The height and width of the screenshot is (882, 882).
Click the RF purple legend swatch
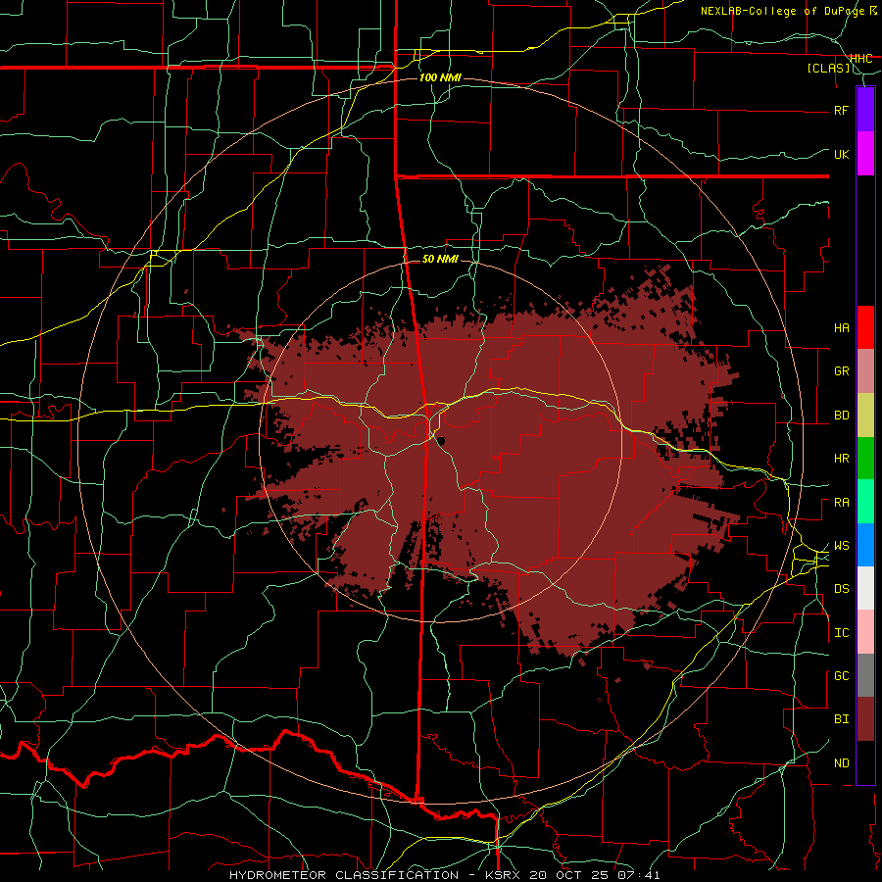pos(865,110)
